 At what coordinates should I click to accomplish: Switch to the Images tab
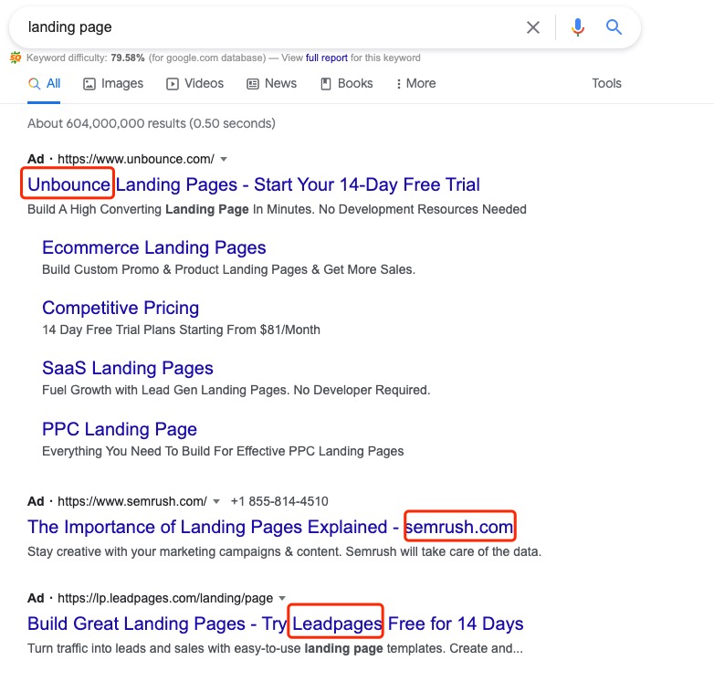pyautogui.click(x=113, y=84)
